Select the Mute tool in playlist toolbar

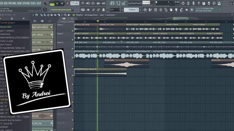52,15
